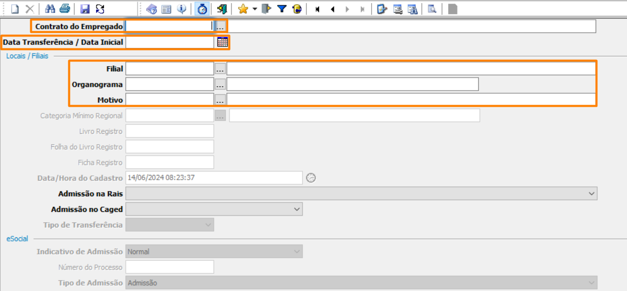Go to the last record
The width and height of the screenshot is (627, 291).
[x=362, y=9]
